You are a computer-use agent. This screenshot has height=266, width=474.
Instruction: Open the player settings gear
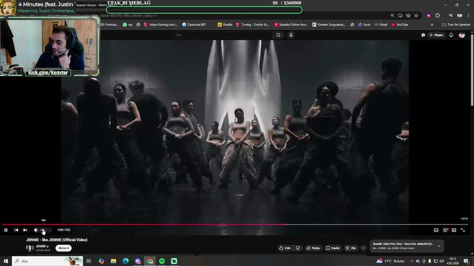(445, 230)
